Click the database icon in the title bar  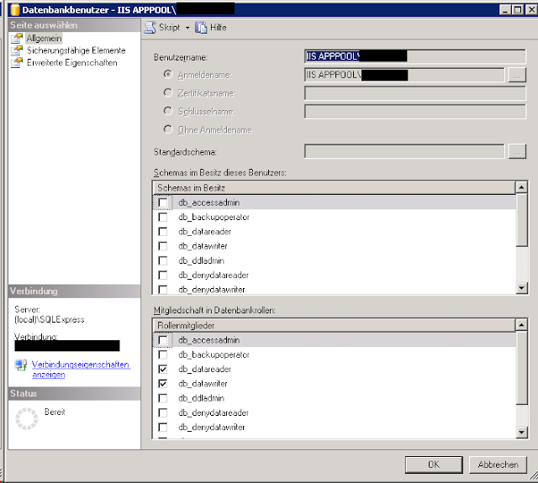[15, 9]
